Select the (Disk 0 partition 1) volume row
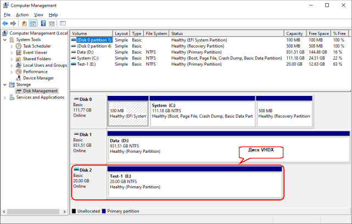 coord(210,40)
